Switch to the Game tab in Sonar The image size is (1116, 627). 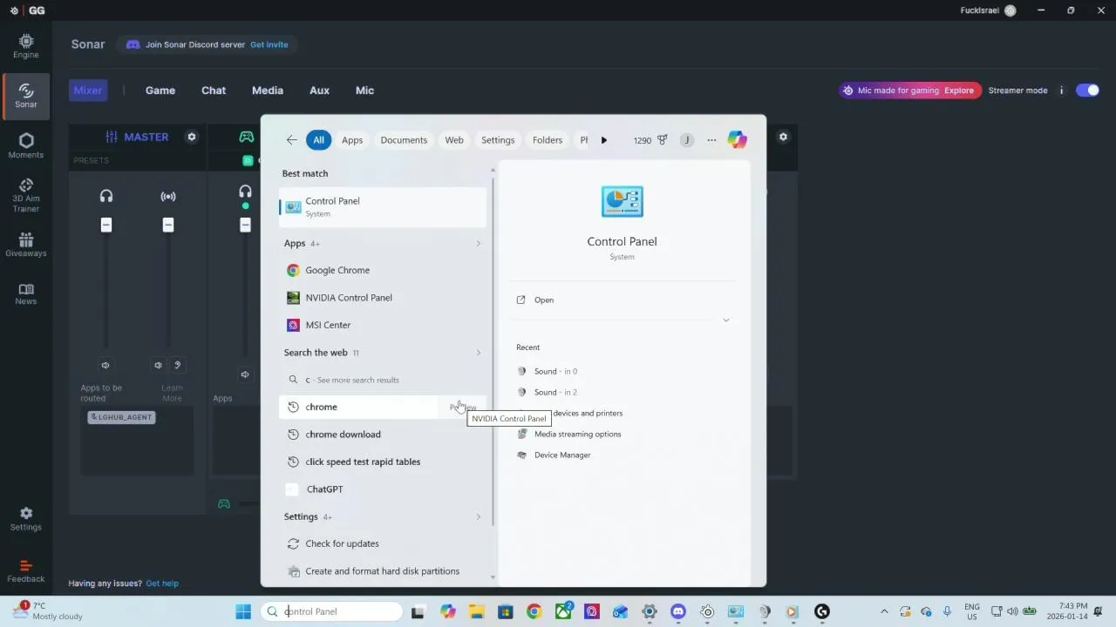[160, 91]
